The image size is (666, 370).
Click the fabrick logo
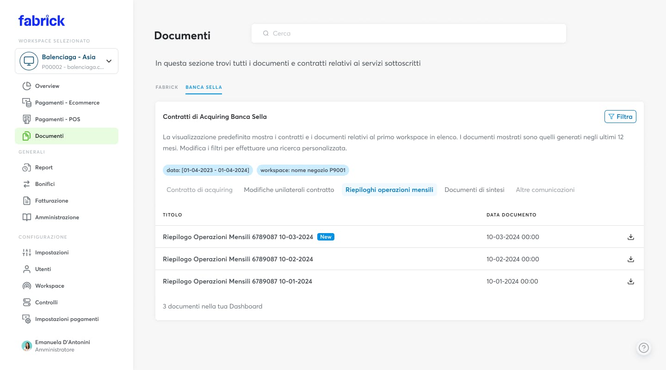coord(42,20)
